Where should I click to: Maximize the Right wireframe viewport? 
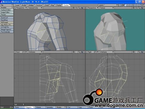point(142,52)
